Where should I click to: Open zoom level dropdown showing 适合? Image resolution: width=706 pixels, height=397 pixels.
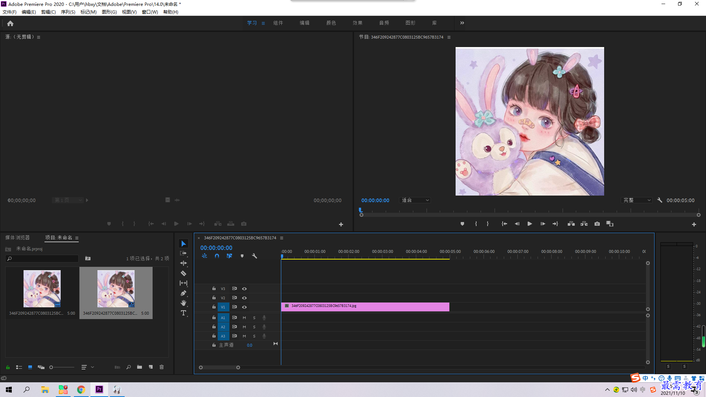click(414, 200)
